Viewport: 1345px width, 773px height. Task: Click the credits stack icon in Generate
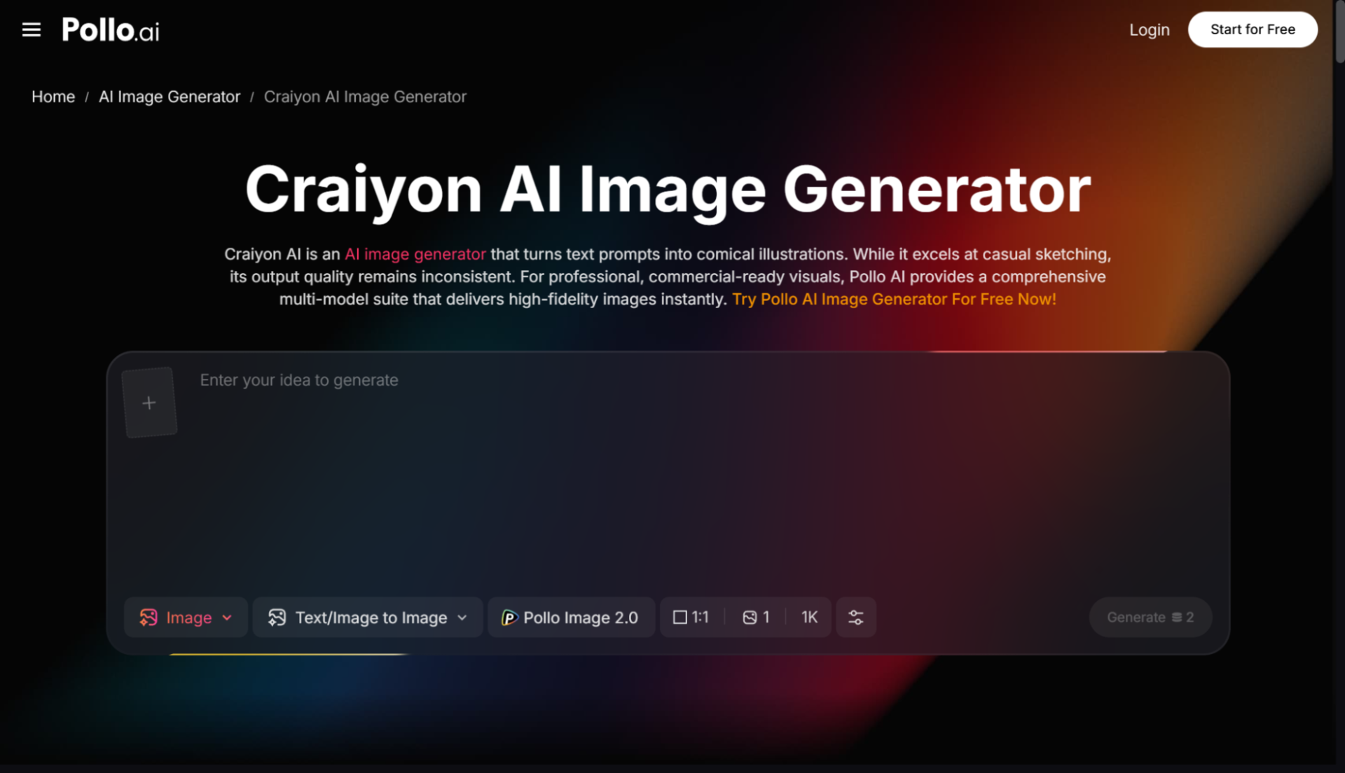pyautogui.click(x=1177, y=617)
